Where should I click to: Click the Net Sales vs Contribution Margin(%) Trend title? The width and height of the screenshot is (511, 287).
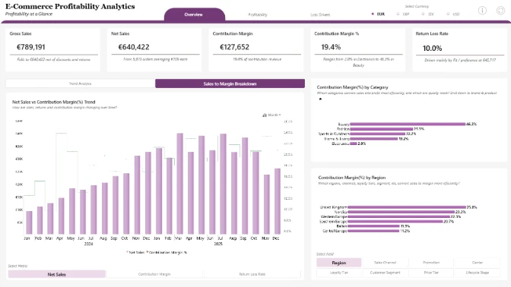(x=54, y=102)
